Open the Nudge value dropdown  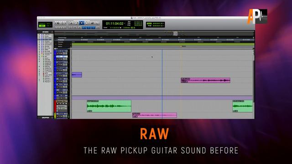pos(163,26)
